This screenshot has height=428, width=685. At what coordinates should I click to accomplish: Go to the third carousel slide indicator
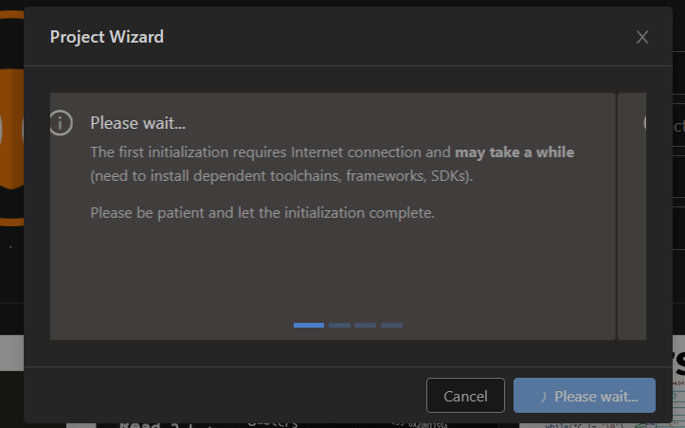(x=366, y=325)
